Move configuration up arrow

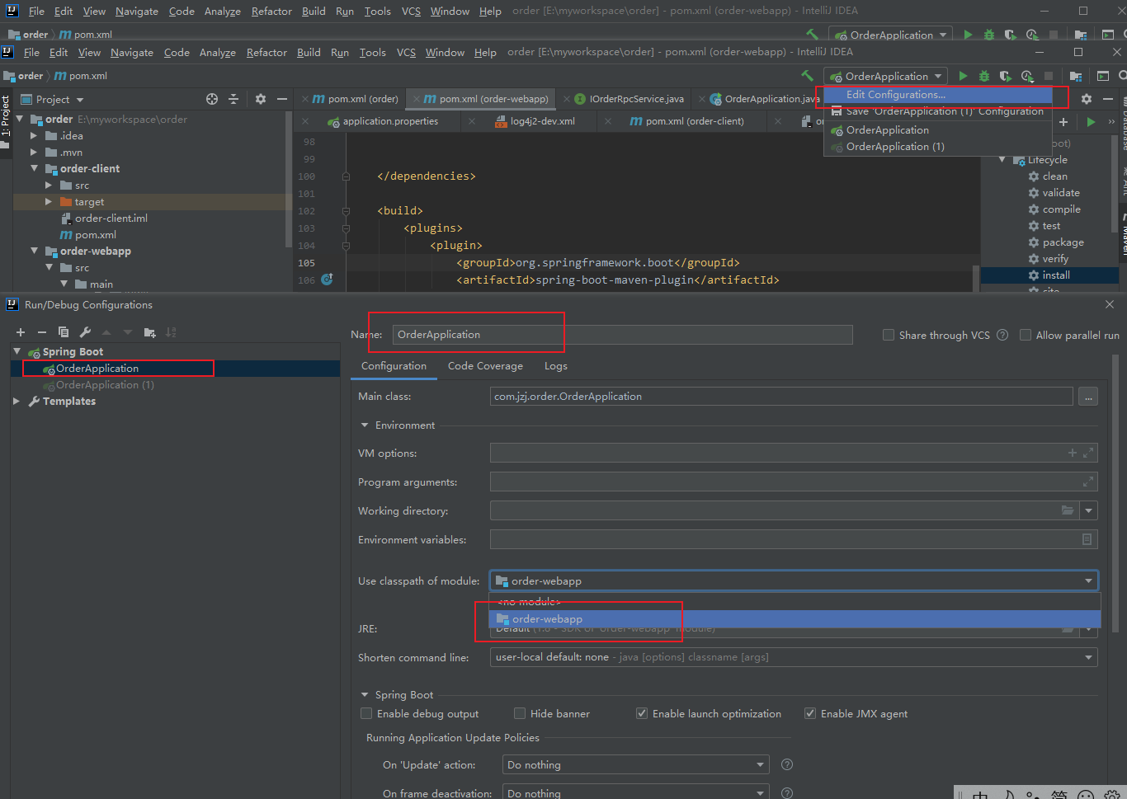tap(106, 332)
